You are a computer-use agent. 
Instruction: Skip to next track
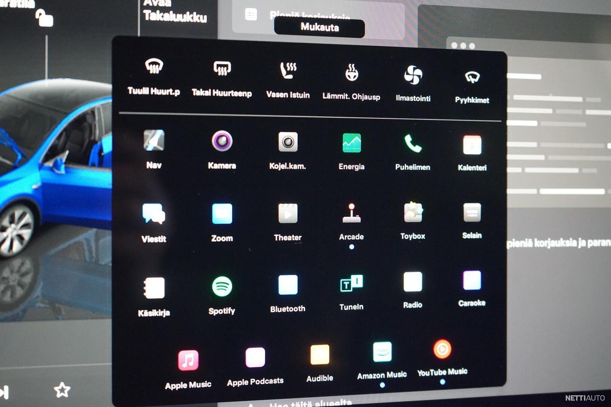coord(5,392)
